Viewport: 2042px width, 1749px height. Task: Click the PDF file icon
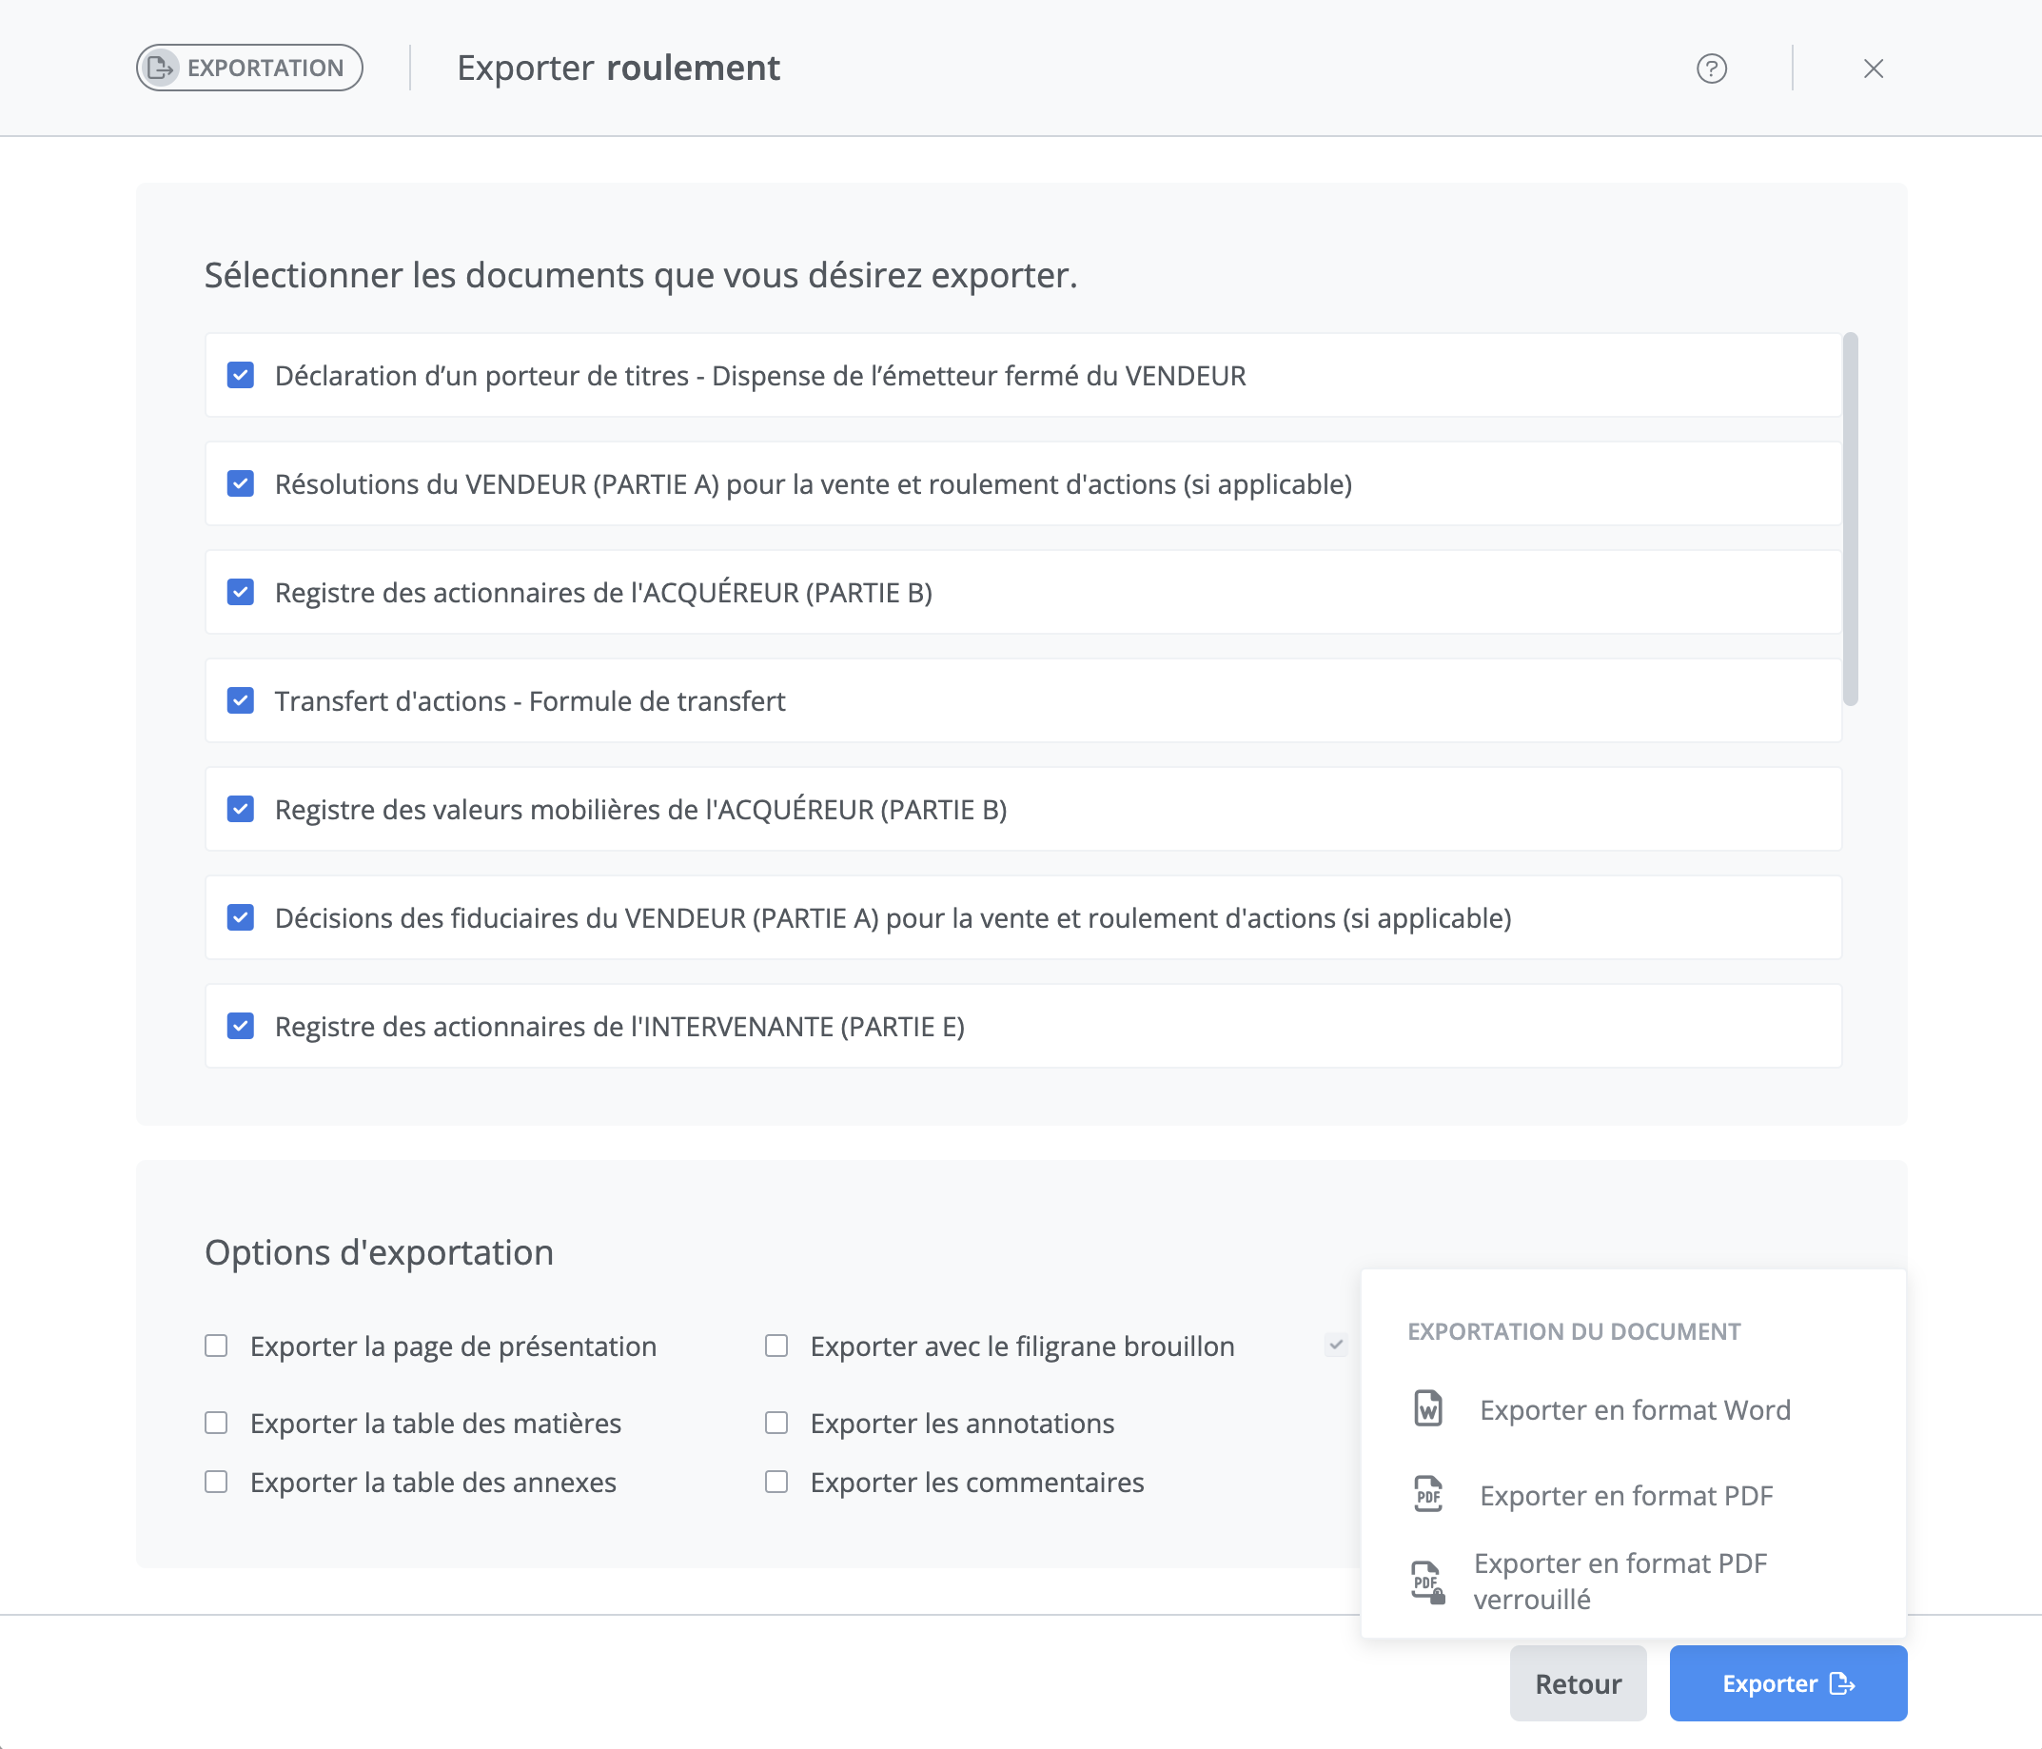pyautogui.click(x=1428, y=1495)
